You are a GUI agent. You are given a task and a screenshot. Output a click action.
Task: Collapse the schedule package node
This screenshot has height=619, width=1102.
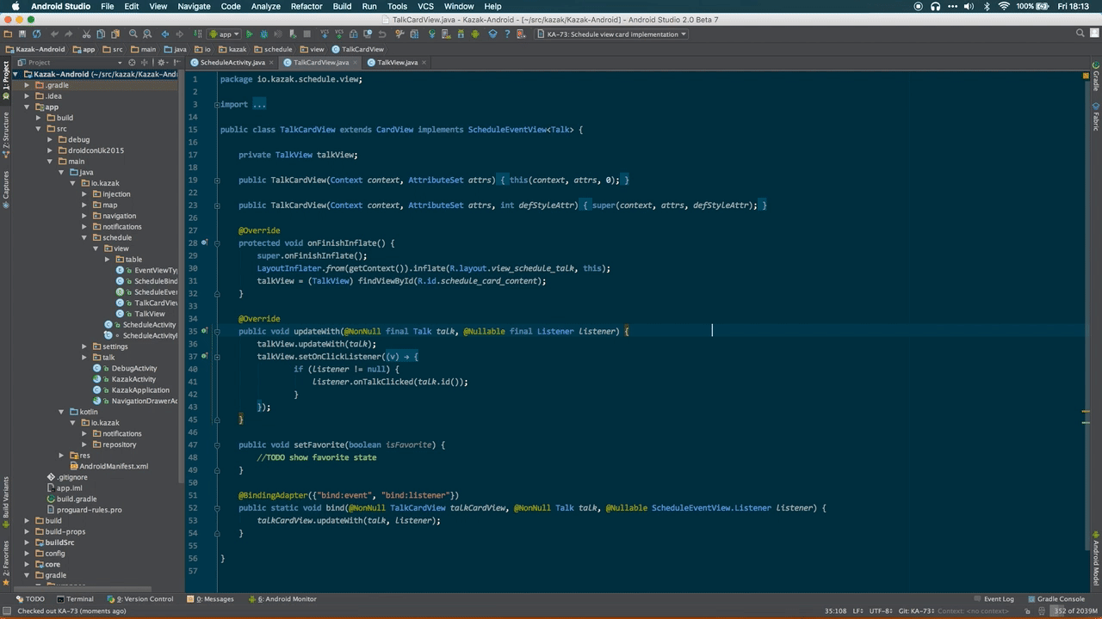(x=84, y=237)
